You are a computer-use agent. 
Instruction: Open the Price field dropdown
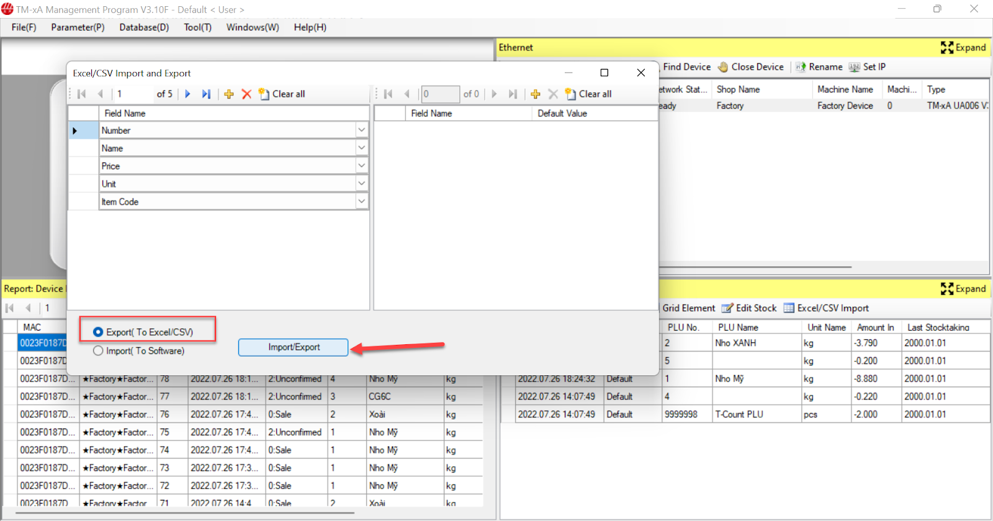point(361,166)
